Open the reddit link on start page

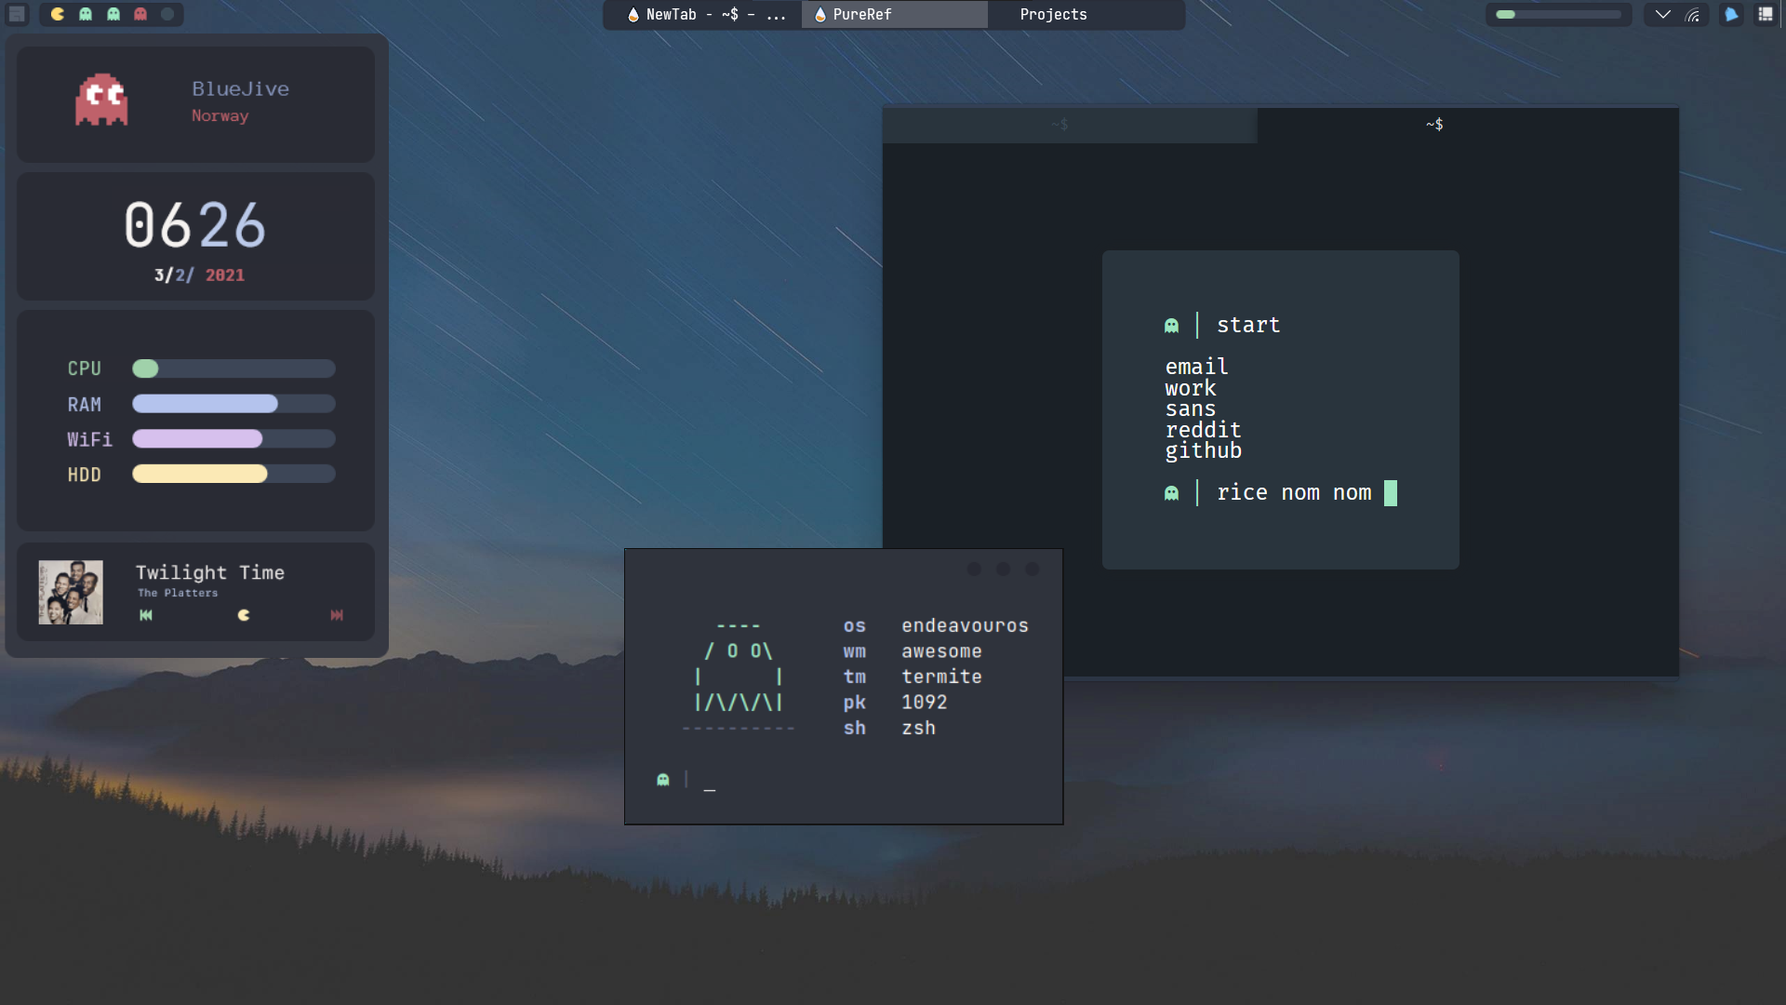pos(1203,430)
